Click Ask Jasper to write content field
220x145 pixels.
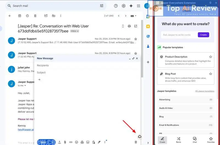pos(179,35)
